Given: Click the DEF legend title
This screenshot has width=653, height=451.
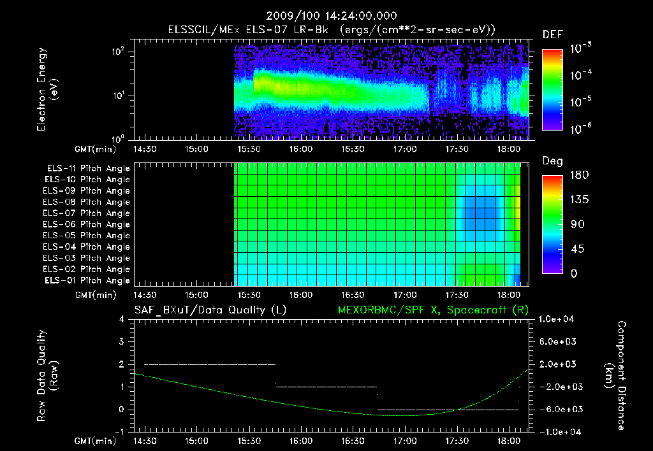Looking at the screenshot, I should coord(553,35).
